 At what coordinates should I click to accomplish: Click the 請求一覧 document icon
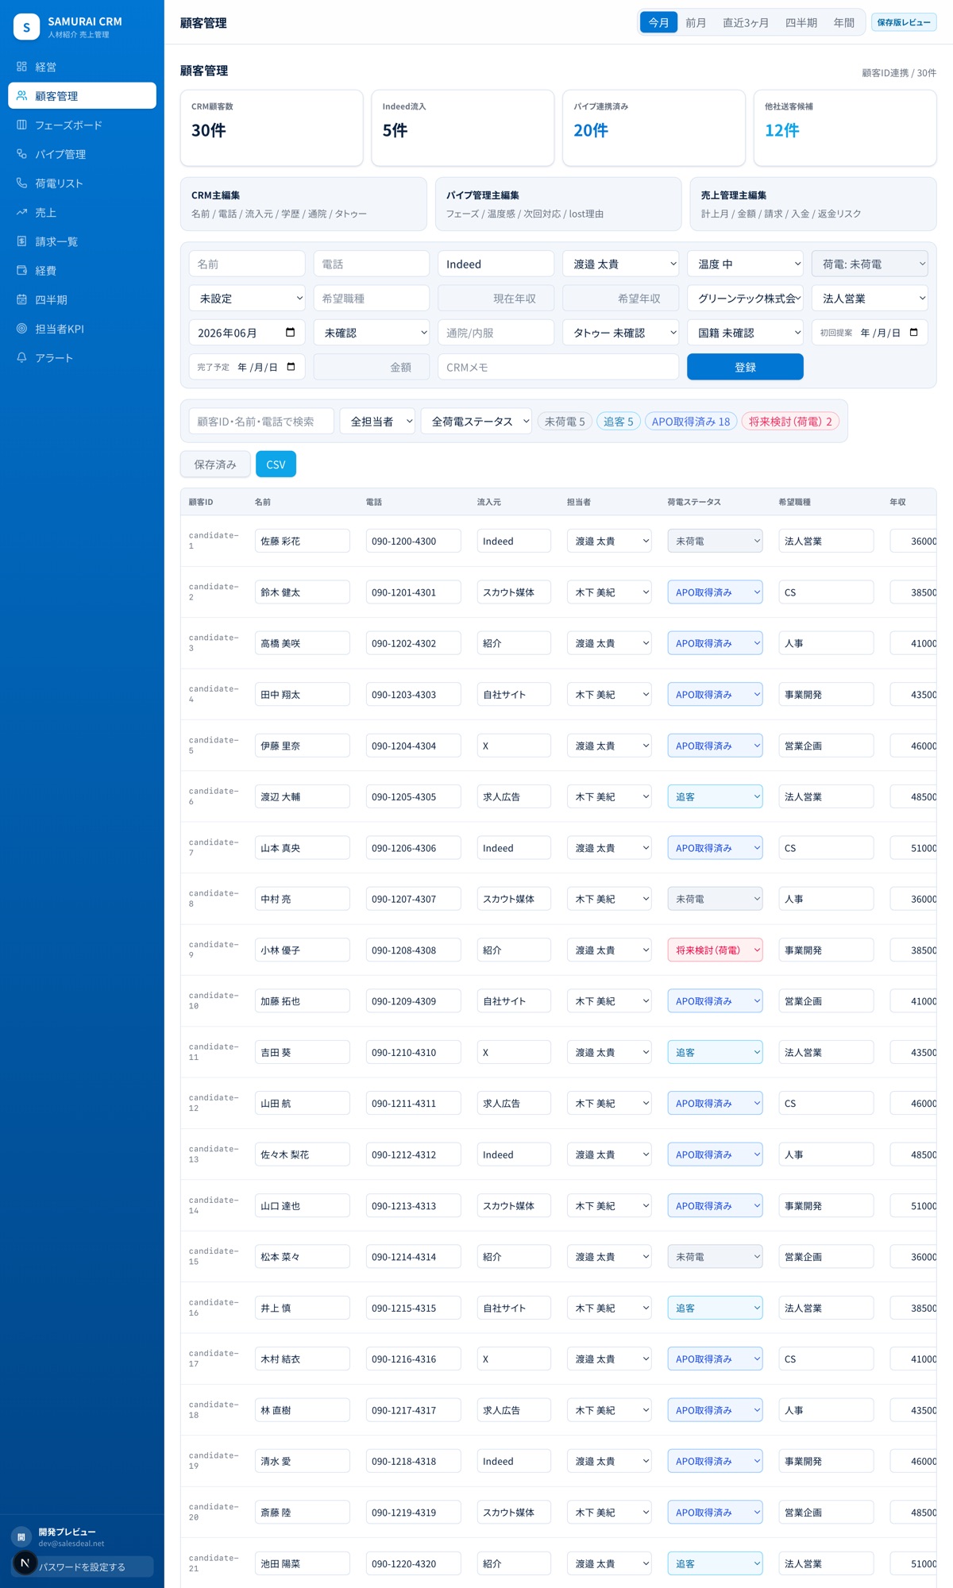pyautogui.click(x=21, y=241)
